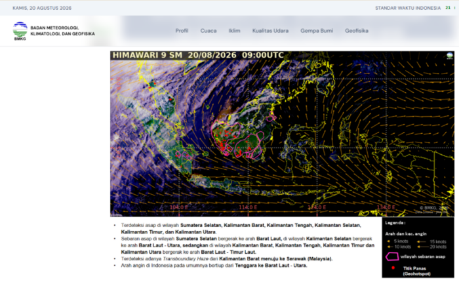Open the Gempa Bumi menu

pos(317,31)
